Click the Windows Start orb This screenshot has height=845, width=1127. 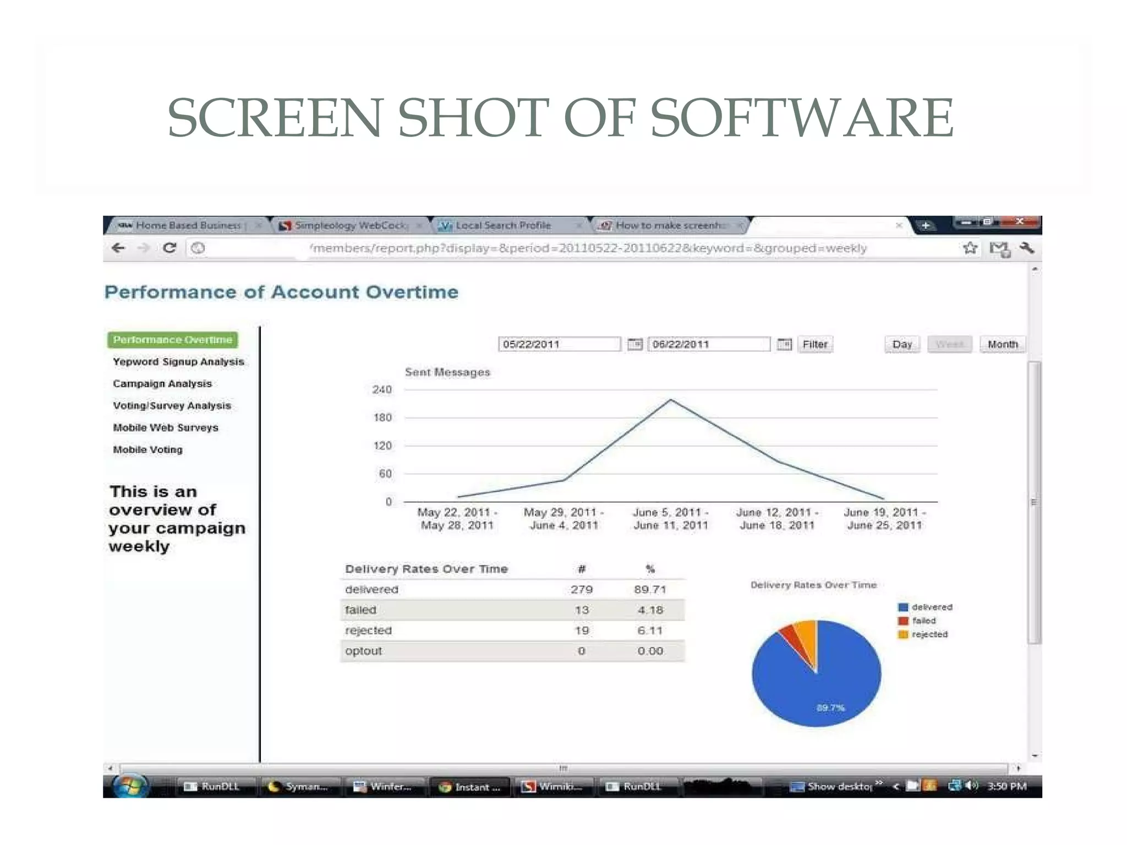coord(130,786)
